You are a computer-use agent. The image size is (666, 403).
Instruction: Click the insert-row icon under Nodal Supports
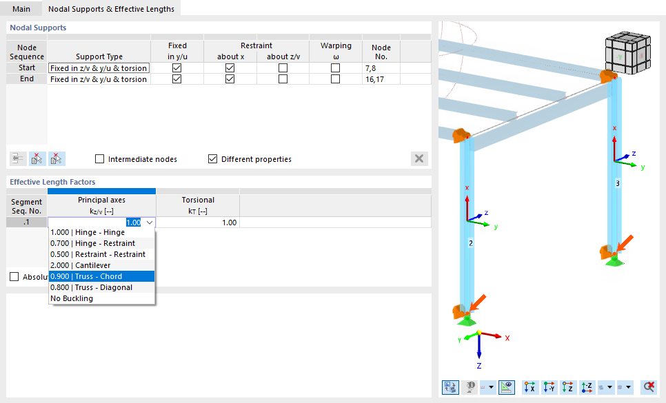(x=18, y=158)
